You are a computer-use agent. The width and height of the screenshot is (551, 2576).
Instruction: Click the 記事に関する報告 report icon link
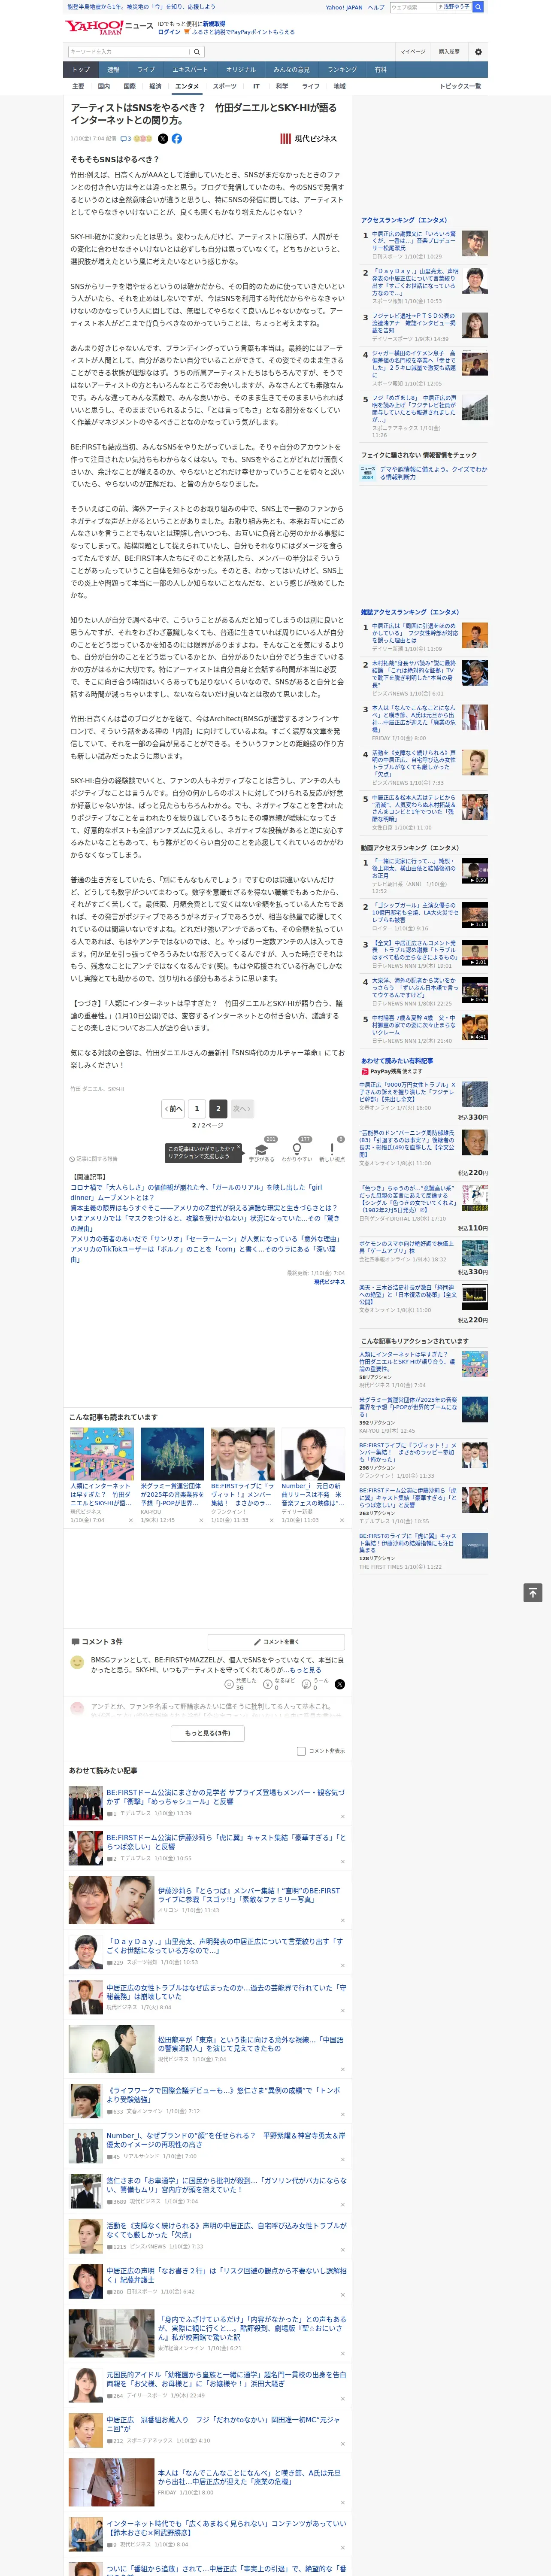93,1159
